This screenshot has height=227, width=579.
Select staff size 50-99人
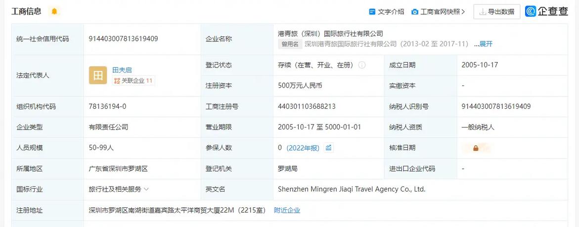click(101, 148)
